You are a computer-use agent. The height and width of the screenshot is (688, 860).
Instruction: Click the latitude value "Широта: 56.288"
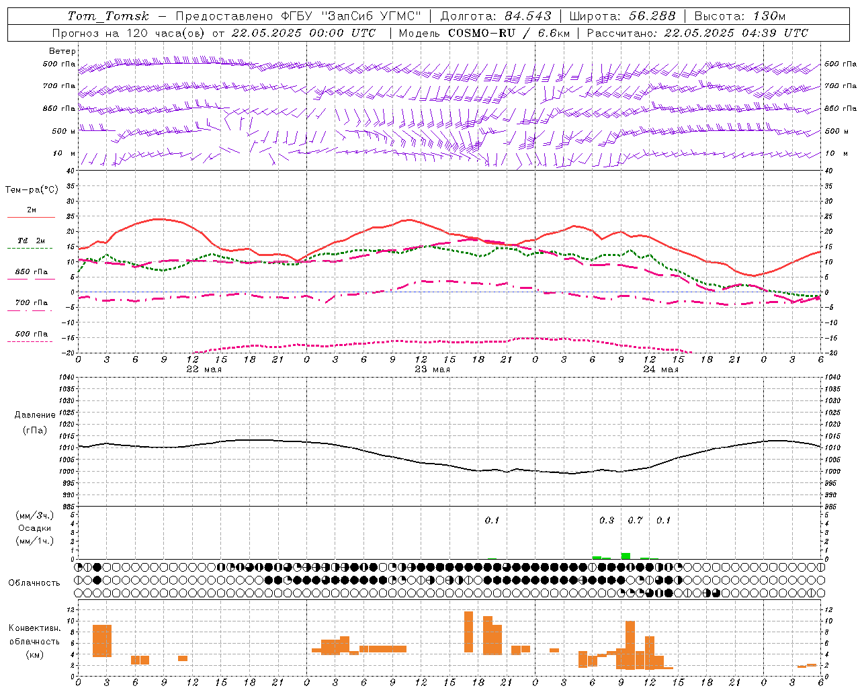pos(622,16)
